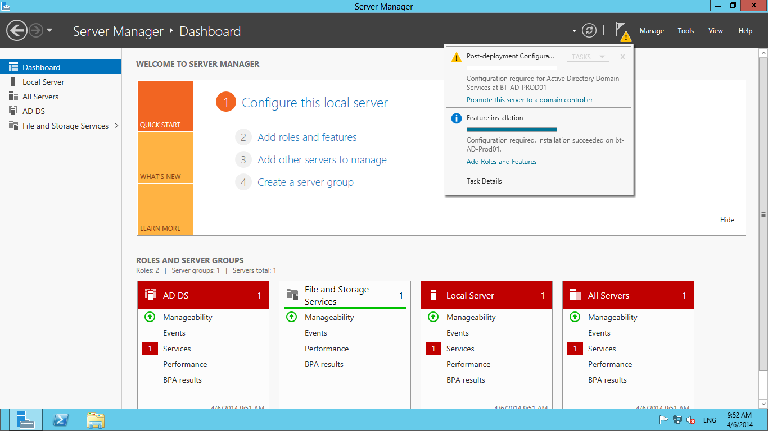The height and width of the screenshot is (431, 768).
Task: Open Task Details in notification panel
Action: tap(484, 181)
